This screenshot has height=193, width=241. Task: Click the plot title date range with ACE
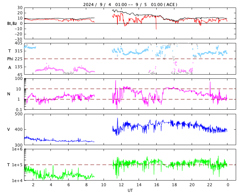click(x=130, y=5)
